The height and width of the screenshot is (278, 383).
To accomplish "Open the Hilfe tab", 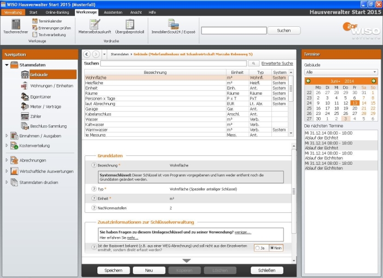I will point(152,12).
